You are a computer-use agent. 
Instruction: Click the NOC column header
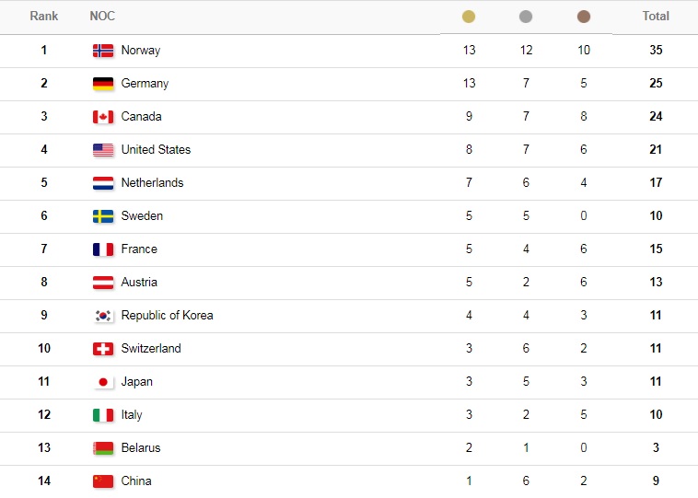(x=102, y=17)
